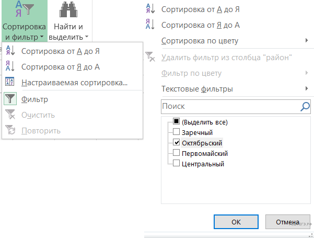Click the search magnifier icon in Поиск box
314x238 pixels.
[x=305, y=107]
